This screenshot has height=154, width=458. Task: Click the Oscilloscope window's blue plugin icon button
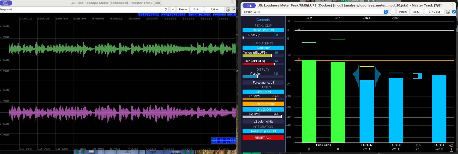(x=6, y=3)
